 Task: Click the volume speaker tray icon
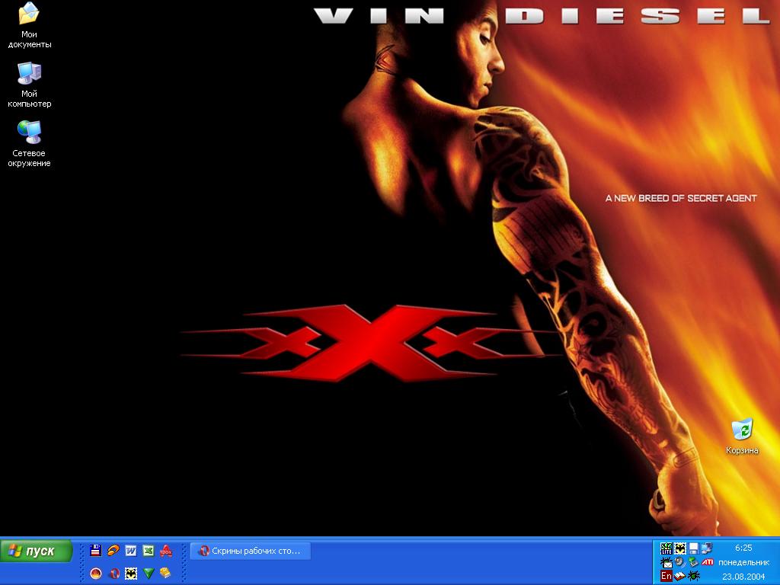[679, 562]
